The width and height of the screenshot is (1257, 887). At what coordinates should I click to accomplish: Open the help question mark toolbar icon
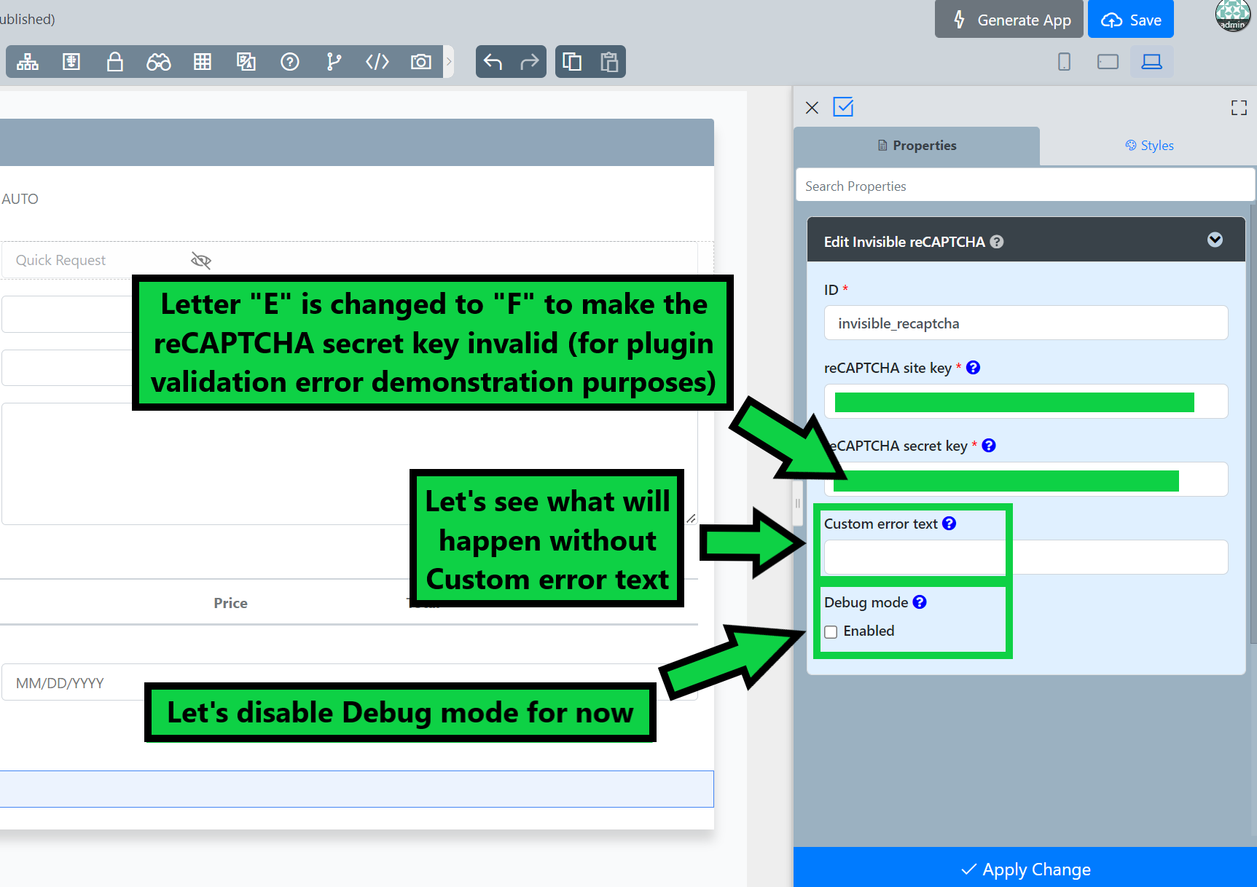(290, 62)
